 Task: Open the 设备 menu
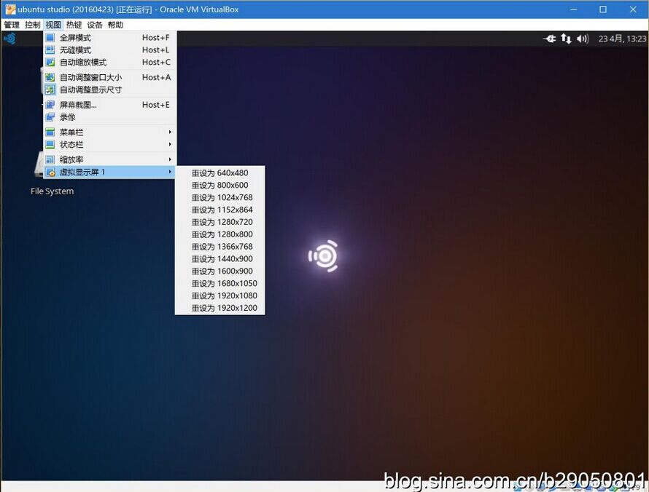pos(94,25)
